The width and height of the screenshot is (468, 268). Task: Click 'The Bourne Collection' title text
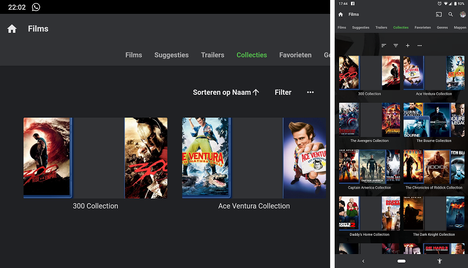click(434, 141)
